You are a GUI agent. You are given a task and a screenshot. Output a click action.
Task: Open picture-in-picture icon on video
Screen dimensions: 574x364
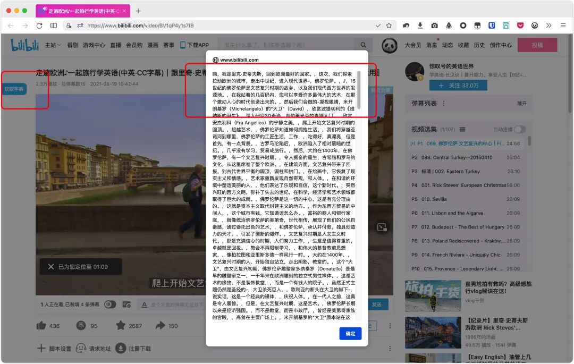(x=382, y=227)
